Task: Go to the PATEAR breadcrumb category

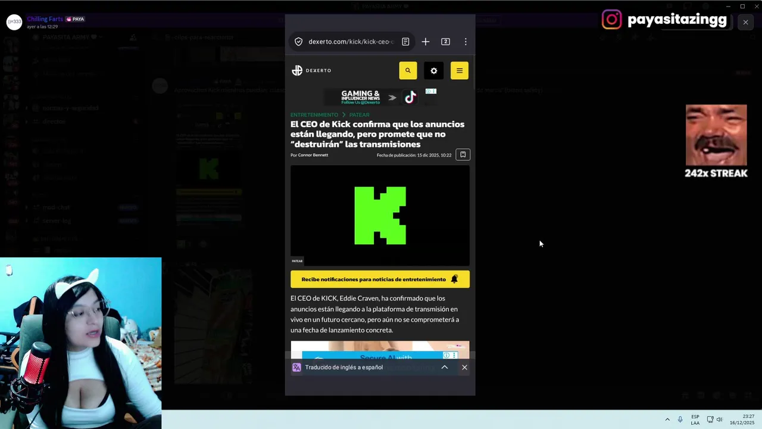Action: pyautogui.click(x=359, y=114)
